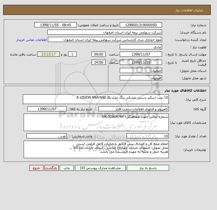Click the 'شهر محل تحویل:' label

tap(194, 78)
